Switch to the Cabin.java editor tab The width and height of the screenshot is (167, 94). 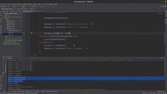tap(28, 11)
